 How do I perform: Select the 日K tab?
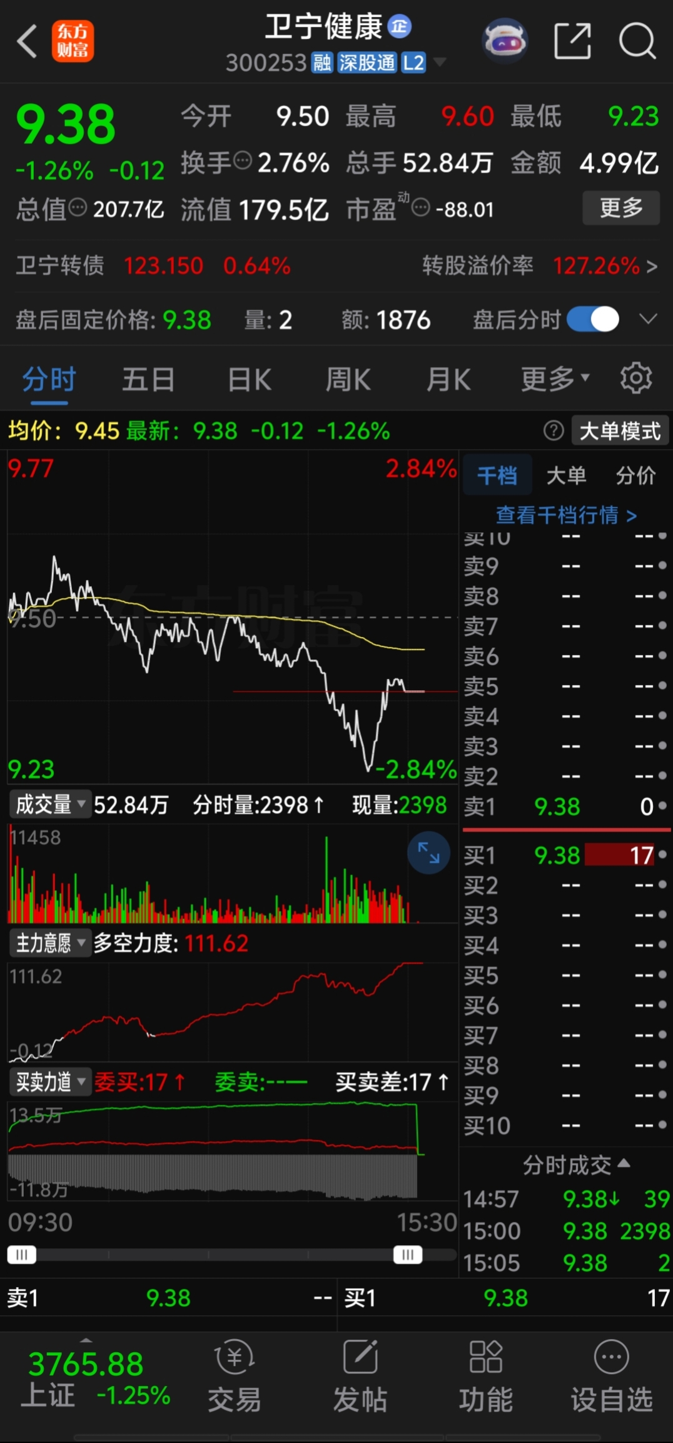coord(250,380)
